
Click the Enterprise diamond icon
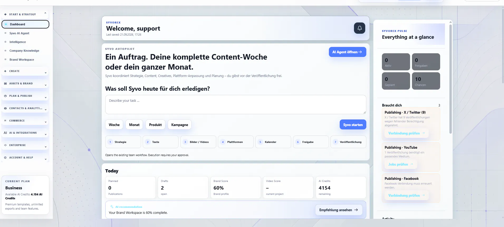(x=5, y=145)
